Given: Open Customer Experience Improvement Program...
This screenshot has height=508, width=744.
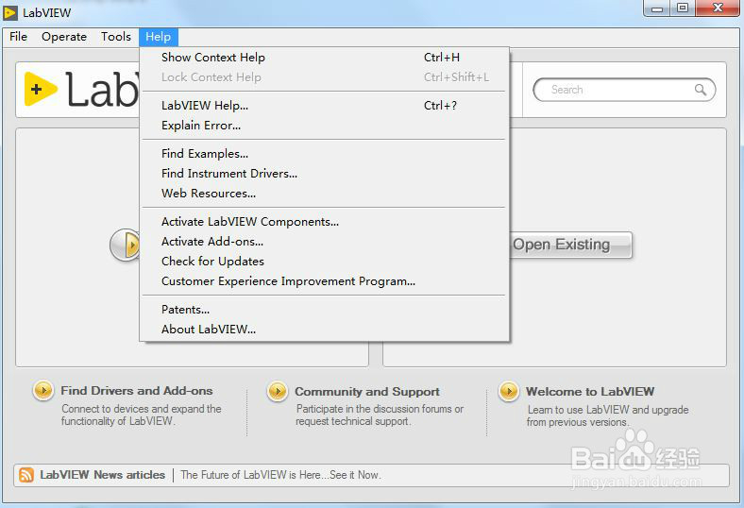Looking at the screenshot, I should 325,281.
